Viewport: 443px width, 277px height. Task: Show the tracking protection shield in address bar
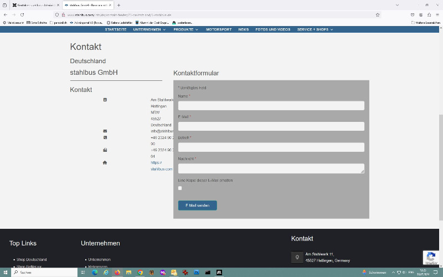[57, 15]
